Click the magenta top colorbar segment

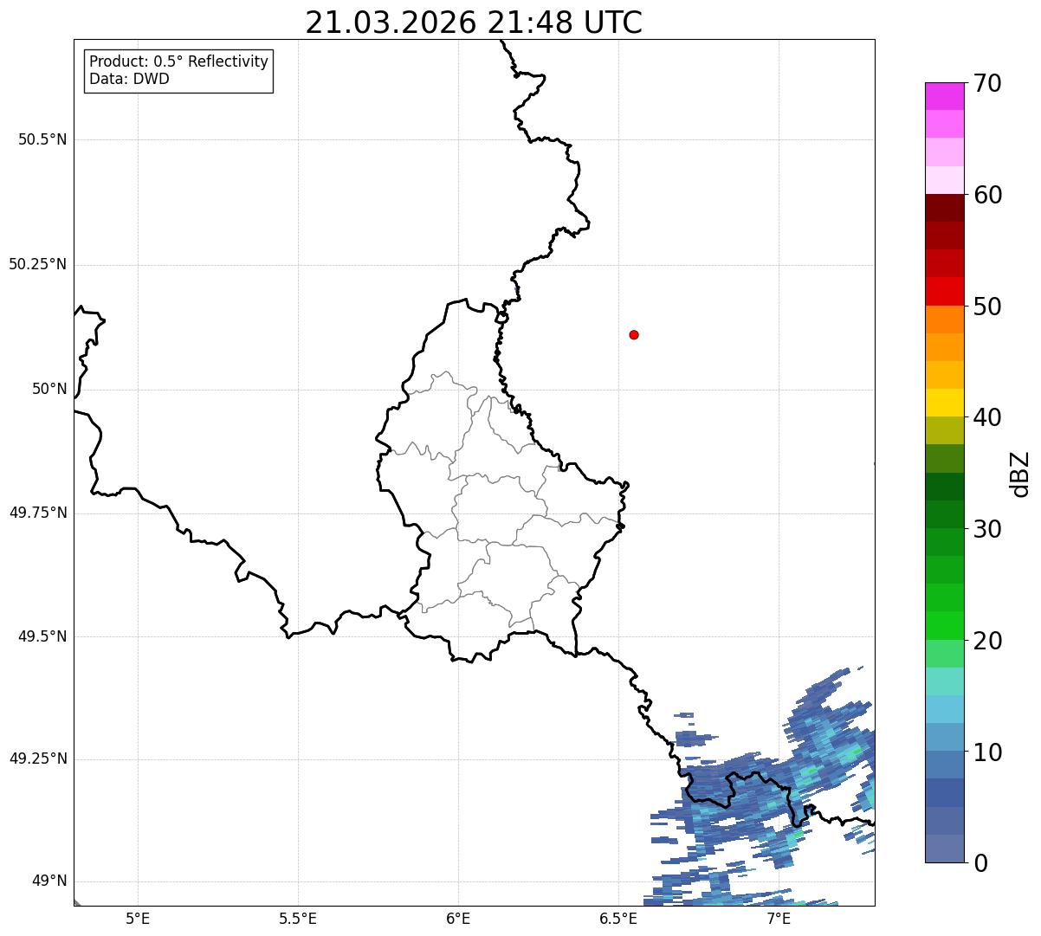click(x=944, y=96)
